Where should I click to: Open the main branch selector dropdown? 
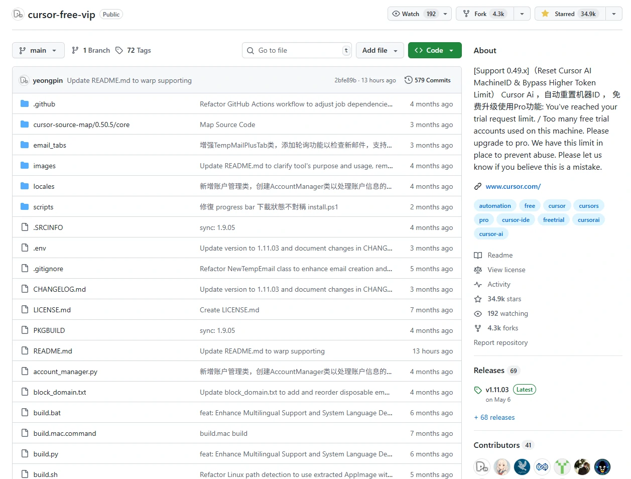tap(38, 50)
